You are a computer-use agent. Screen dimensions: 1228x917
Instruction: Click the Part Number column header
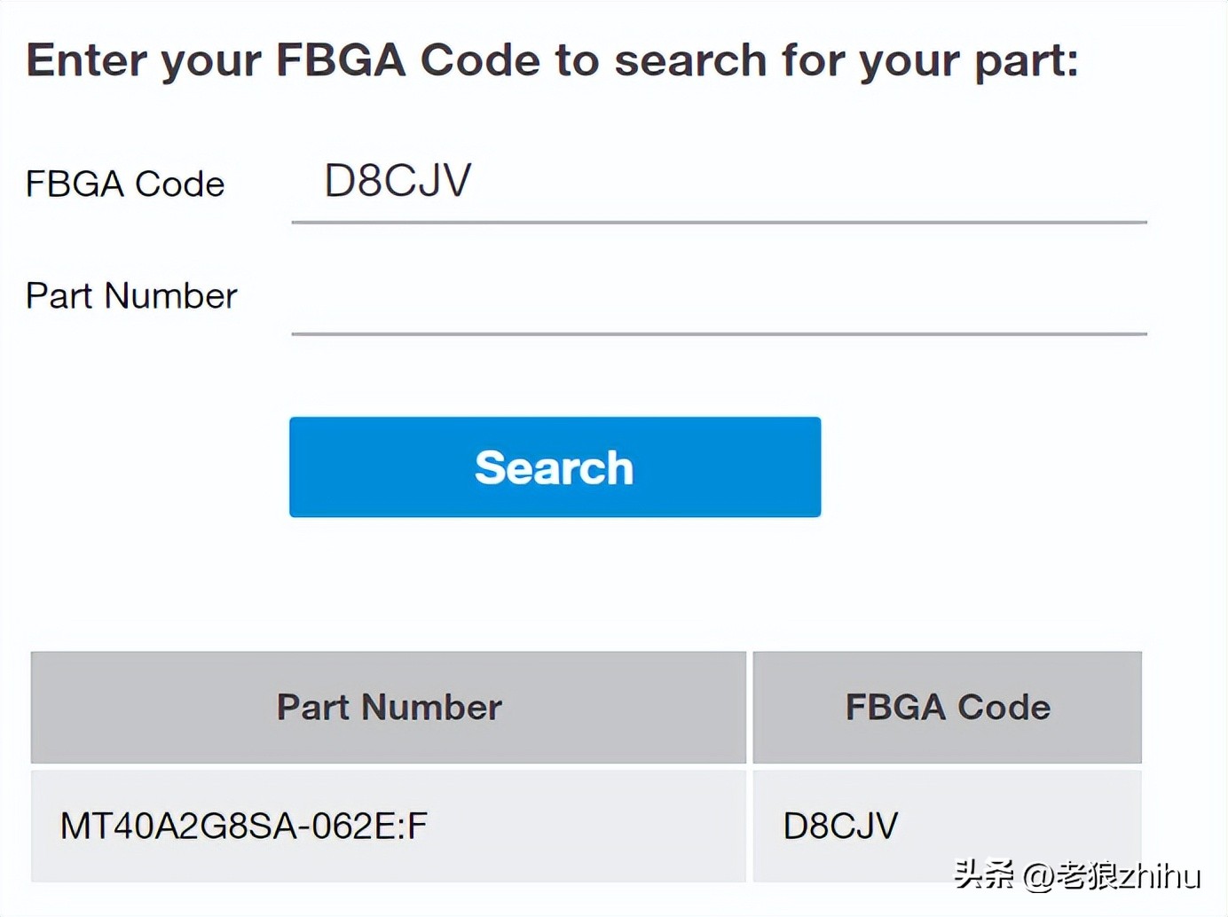coord(389,707)
